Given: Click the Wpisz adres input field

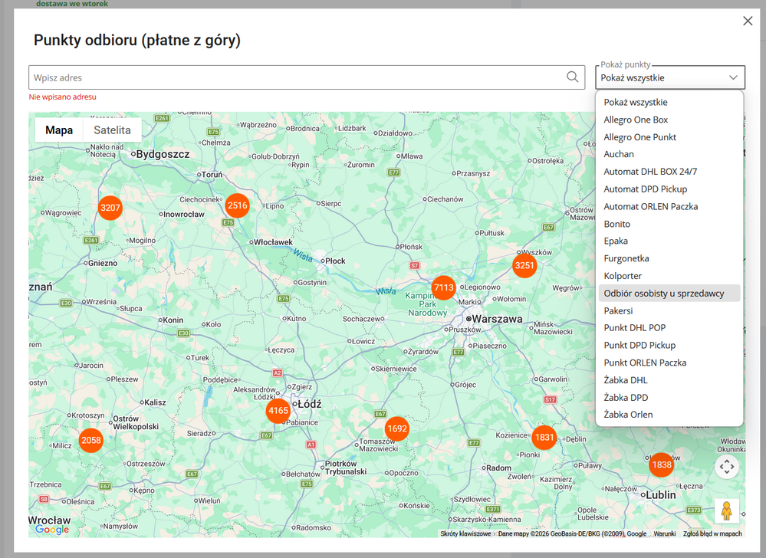Looking at the screenshot, I should tap(295, 77).
